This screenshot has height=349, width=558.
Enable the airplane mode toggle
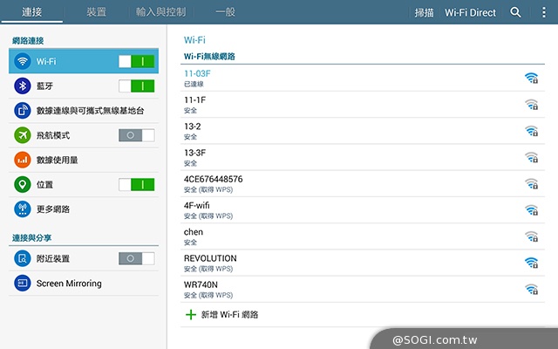coord(136,135)
